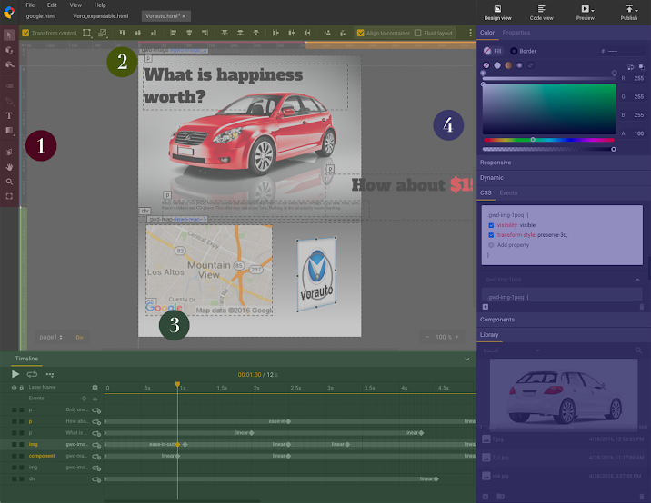Switch to Code view

point(541,13)
